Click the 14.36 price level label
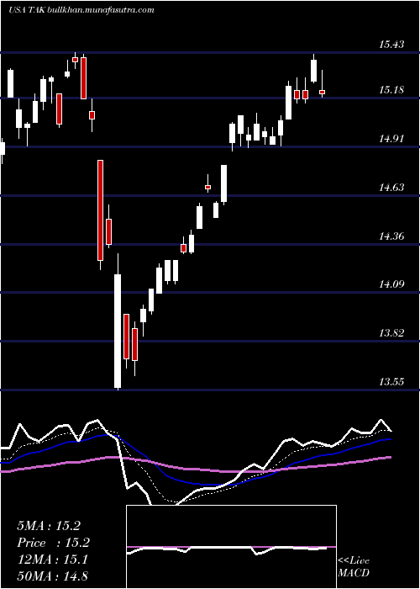The image size is (420, 589). 391,236
